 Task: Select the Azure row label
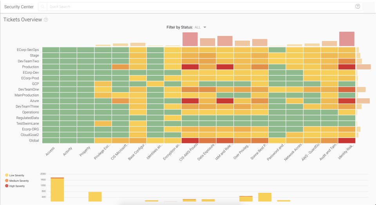(34, 101)
